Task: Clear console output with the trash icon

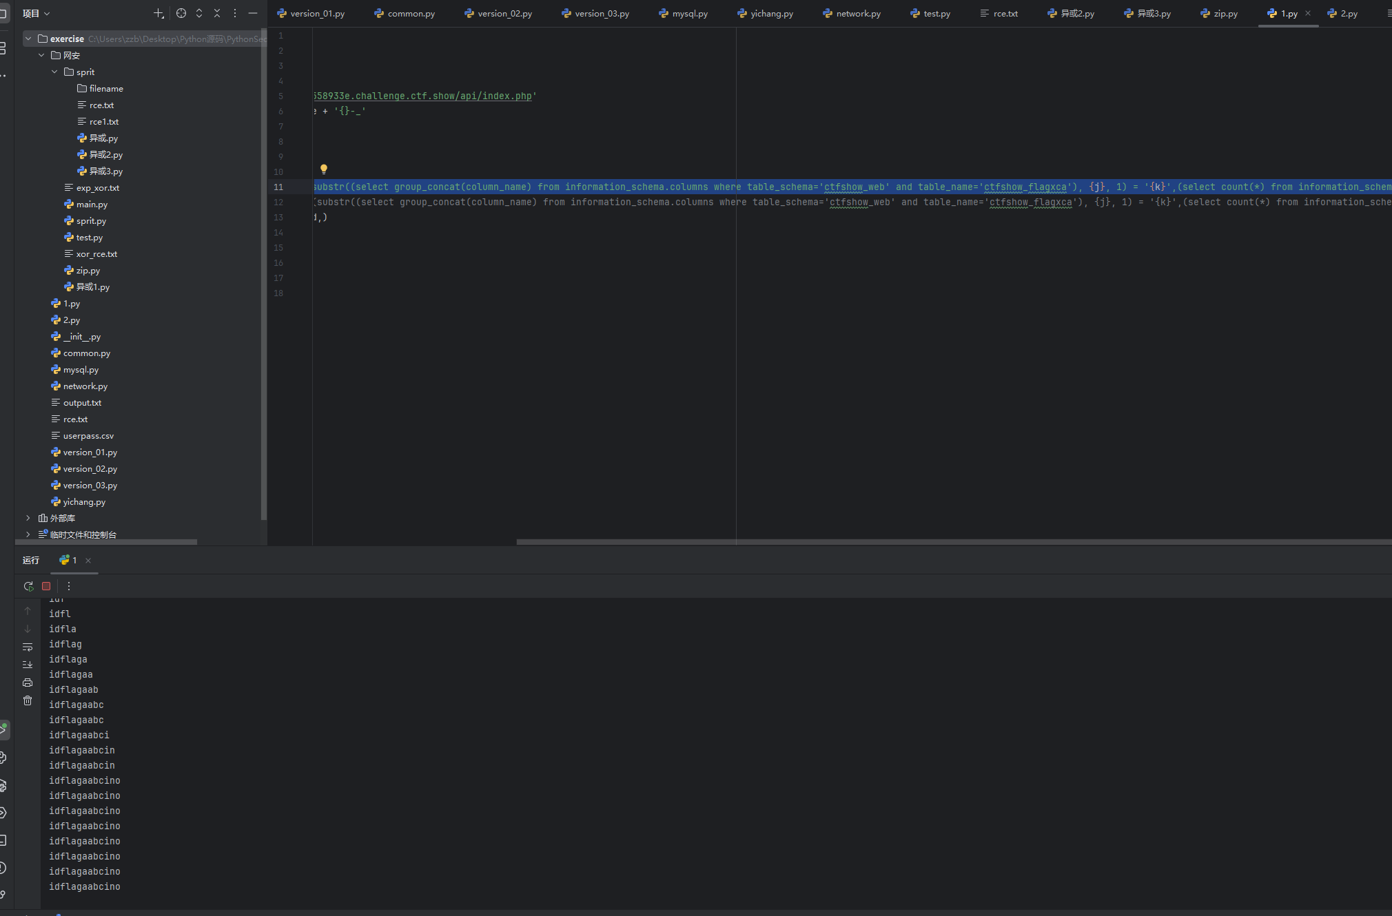Action: (28, 700)
